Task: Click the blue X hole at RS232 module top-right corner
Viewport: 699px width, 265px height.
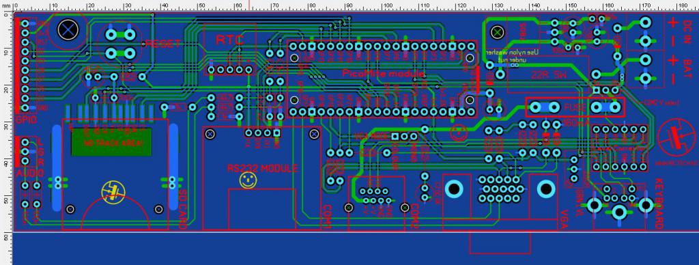Action: (x=314, y=132)
